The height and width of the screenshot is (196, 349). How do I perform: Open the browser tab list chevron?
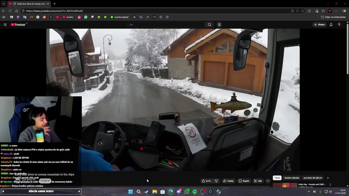[3, 4]
